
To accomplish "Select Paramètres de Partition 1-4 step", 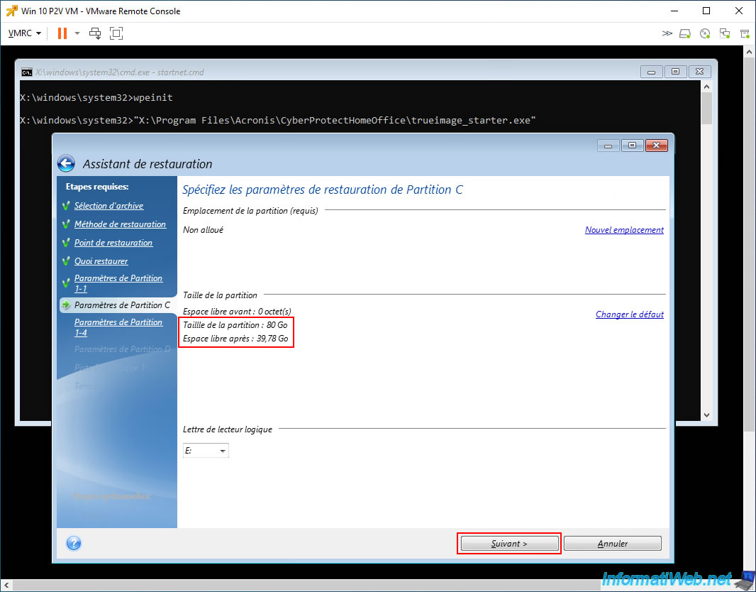I will (118, 327).
